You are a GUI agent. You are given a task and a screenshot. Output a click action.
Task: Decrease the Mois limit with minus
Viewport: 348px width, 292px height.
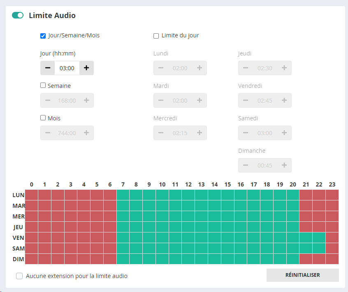tap(48, 133)
